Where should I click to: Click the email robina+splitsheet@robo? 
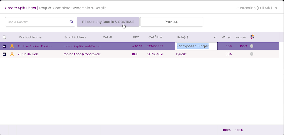click(82, 46)
